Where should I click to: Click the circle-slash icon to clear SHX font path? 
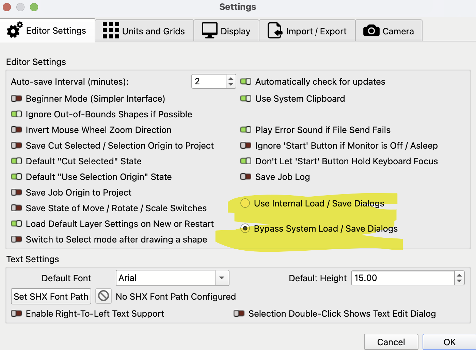[104, 296]
